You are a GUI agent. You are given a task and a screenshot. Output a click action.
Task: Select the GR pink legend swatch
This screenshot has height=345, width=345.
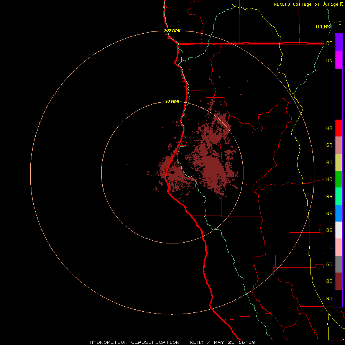point(338,145)
